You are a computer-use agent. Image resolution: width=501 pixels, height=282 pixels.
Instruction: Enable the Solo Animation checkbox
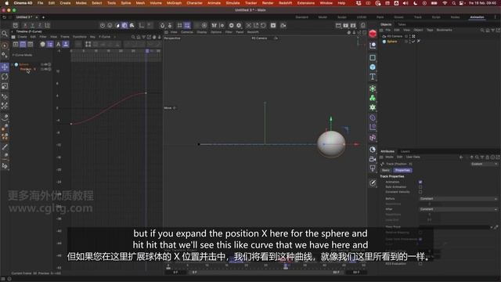point(420,187)
